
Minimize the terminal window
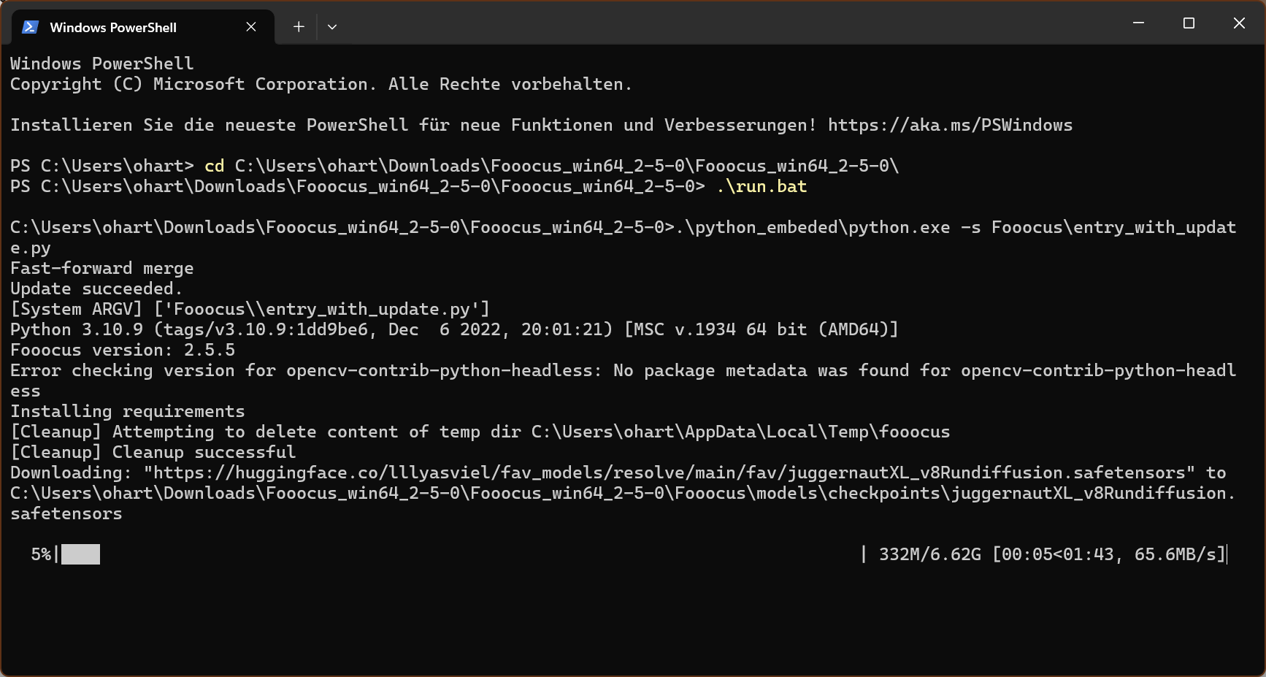pos(1138,23)
